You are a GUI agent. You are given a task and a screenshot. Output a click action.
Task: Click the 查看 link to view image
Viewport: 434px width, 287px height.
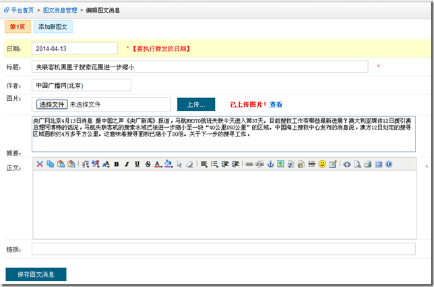[276, 104]
